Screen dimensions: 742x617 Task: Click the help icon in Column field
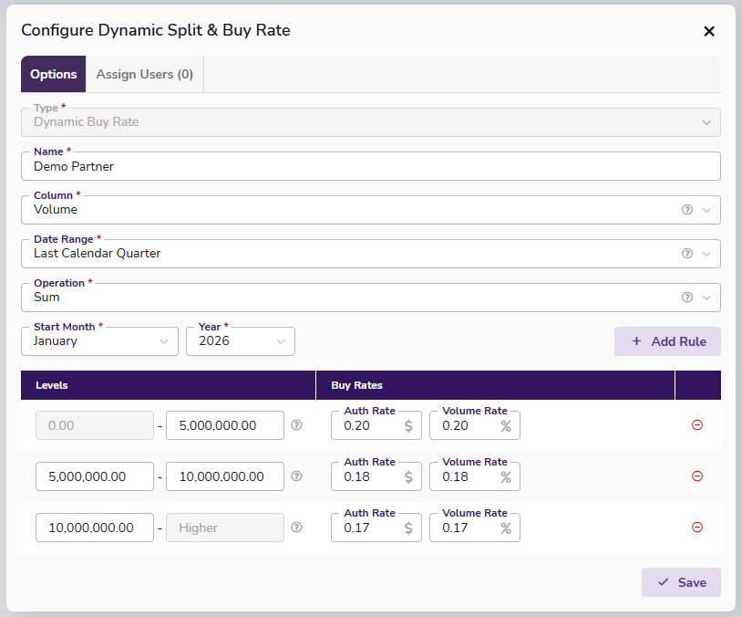(x=687, y=210)
